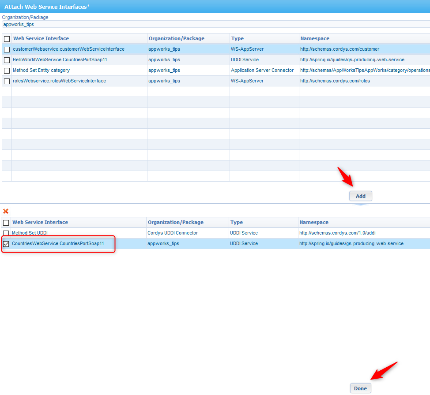The width and height of the screenshot is (430, 395).
Task: Check the customerWebservice.customerWebServiceInterface row checkbox
Action: tap(7, 49)
